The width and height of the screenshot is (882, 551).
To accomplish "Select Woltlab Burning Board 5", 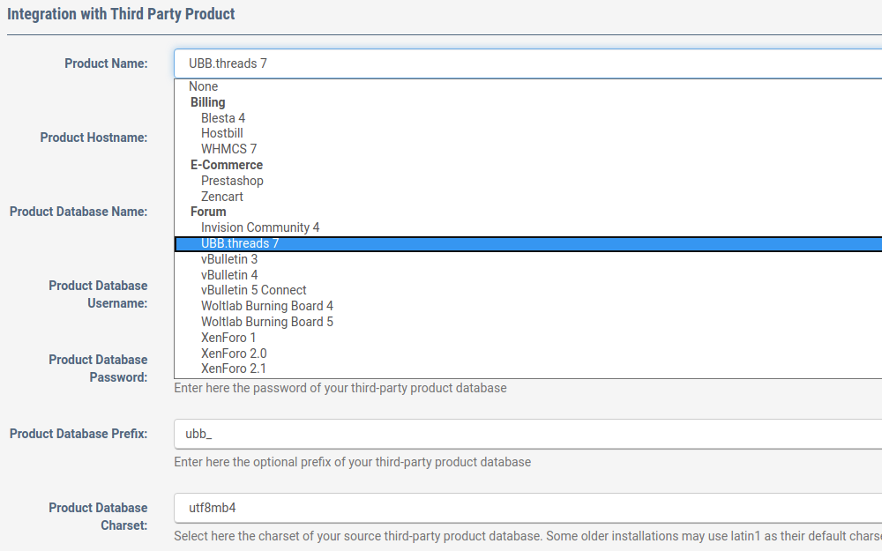I will click(527, 322).
